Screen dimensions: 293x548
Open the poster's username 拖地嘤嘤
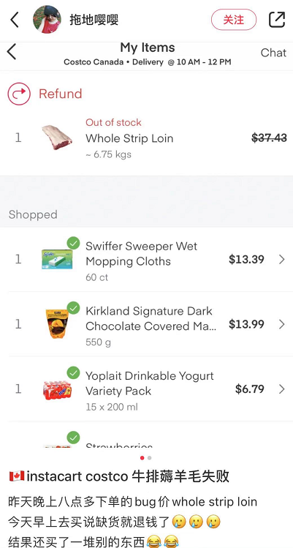94,20
